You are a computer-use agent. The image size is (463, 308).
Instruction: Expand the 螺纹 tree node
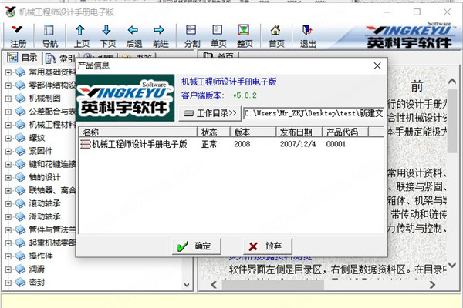coord(8,138)
